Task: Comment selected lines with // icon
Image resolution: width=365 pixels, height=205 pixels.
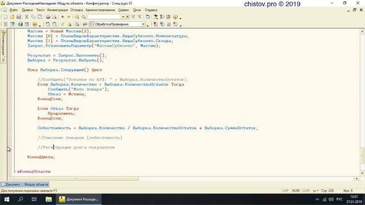Action: pyautogui.click(x=62, y=24)
